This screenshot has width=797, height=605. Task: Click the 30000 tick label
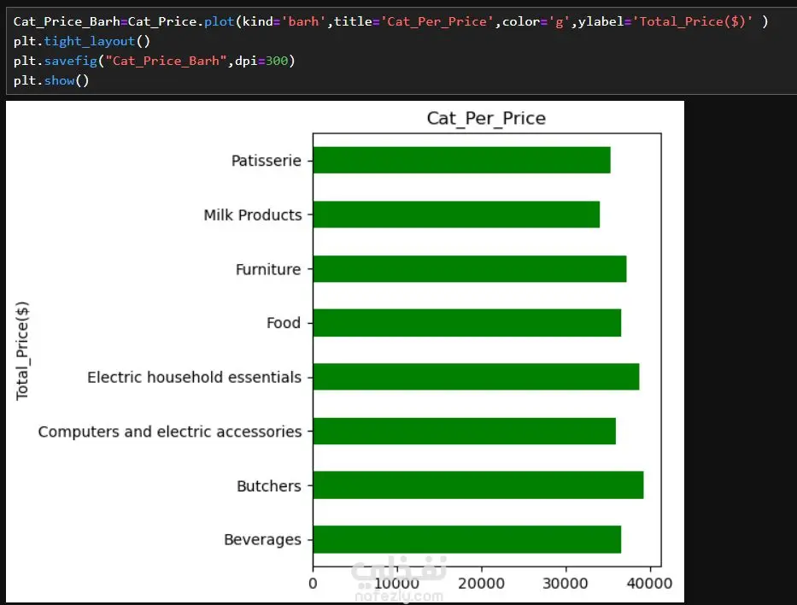566,584
